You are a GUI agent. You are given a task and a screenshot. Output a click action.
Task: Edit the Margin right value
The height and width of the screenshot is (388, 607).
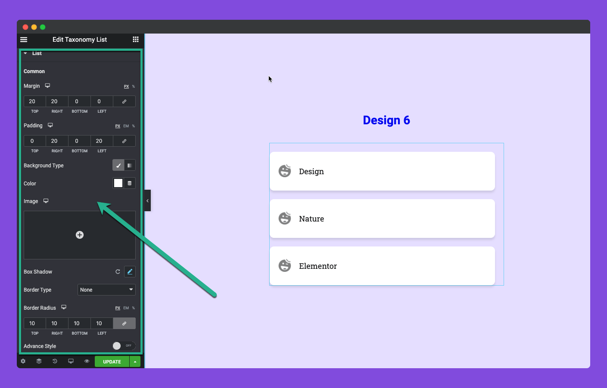[57, 102]
